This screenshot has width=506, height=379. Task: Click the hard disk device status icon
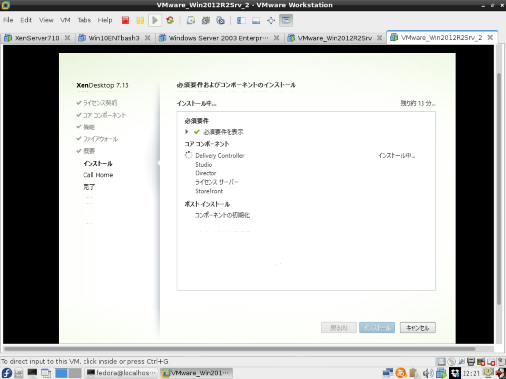441,362
